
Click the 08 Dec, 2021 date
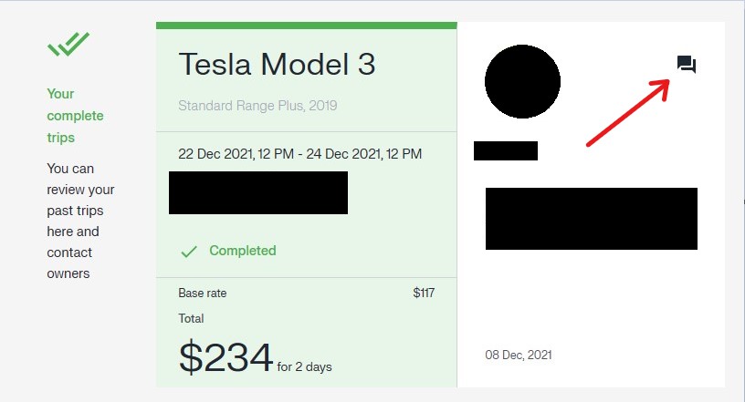[519, 355]
